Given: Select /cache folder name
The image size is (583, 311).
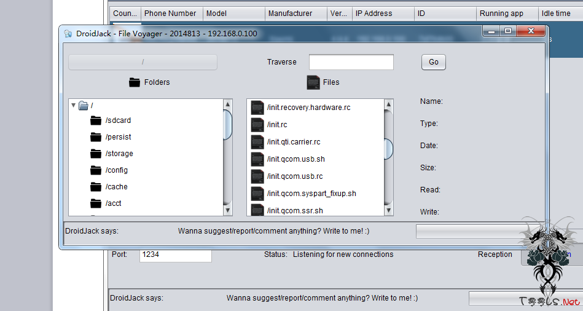Looking at the screenshot, I should point(116,186).
